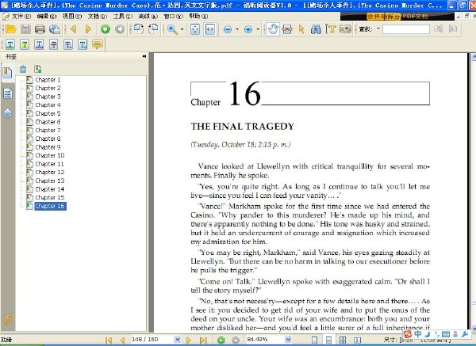Toggle the Hand tool

tap(273, 29)
